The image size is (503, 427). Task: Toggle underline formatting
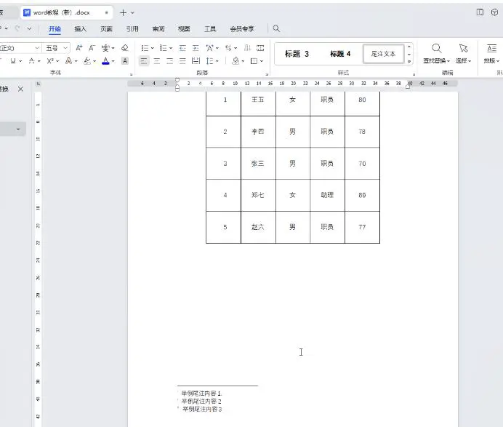tap(13, 60)
